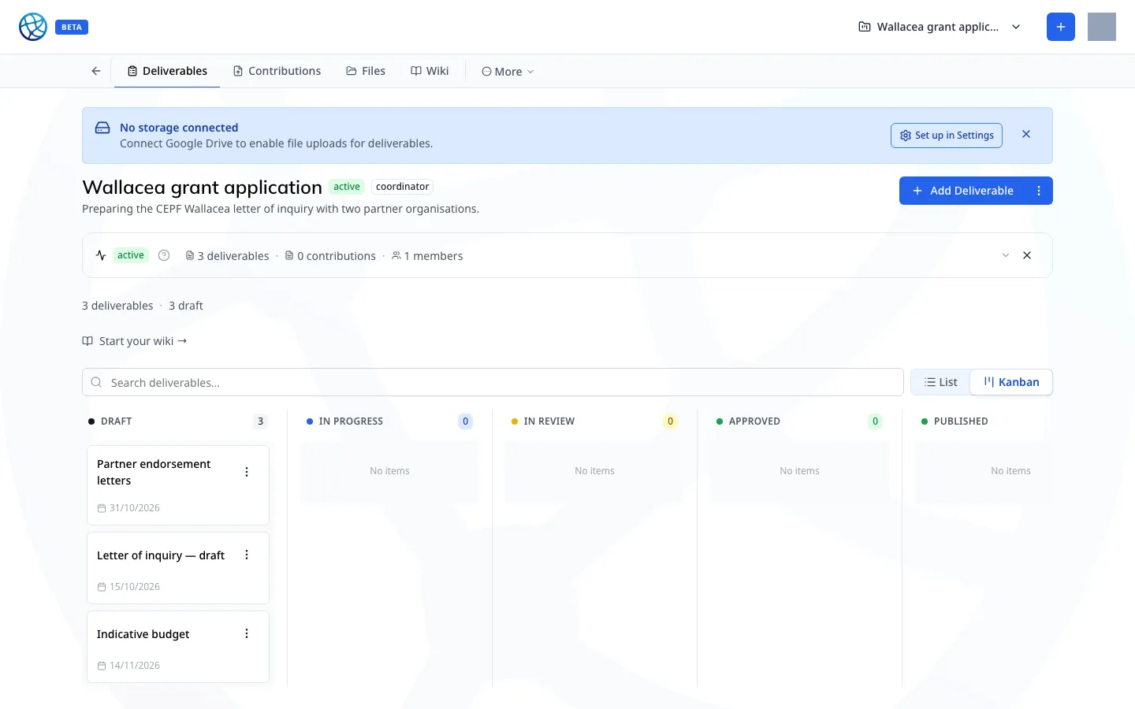
Task: Open the user avatar menu
Action: [x=1102, y=27]
